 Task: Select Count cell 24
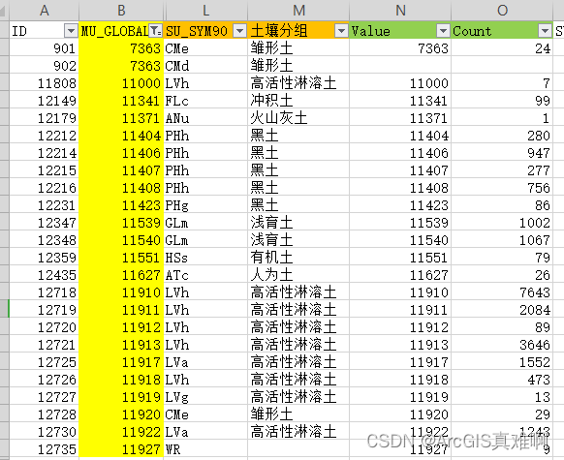(x=502, y=48)
